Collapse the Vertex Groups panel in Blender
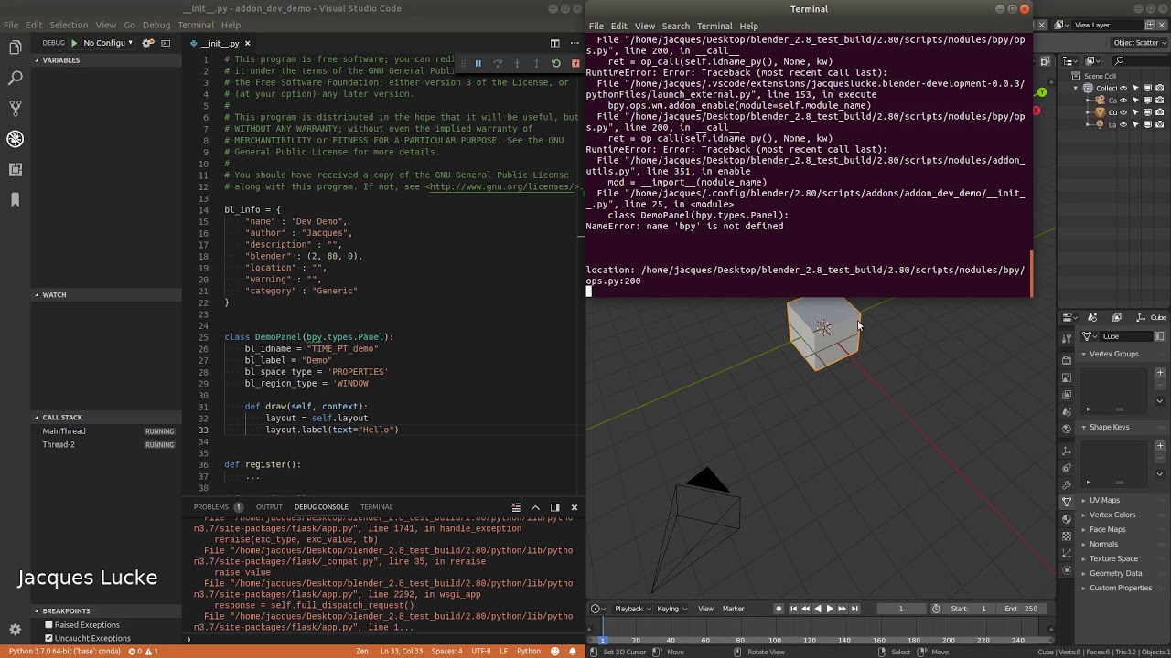 [x=1113, y=354]
